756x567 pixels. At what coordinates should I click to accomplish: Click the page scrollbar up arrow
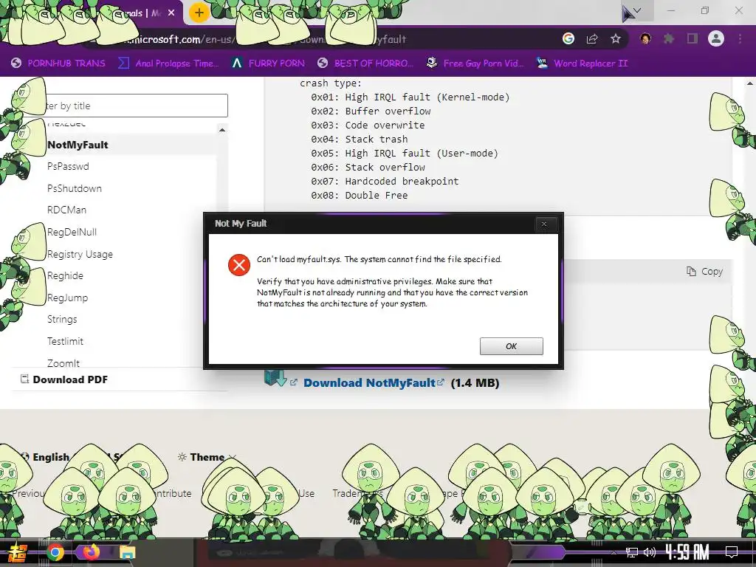click(x=750, y=83)
